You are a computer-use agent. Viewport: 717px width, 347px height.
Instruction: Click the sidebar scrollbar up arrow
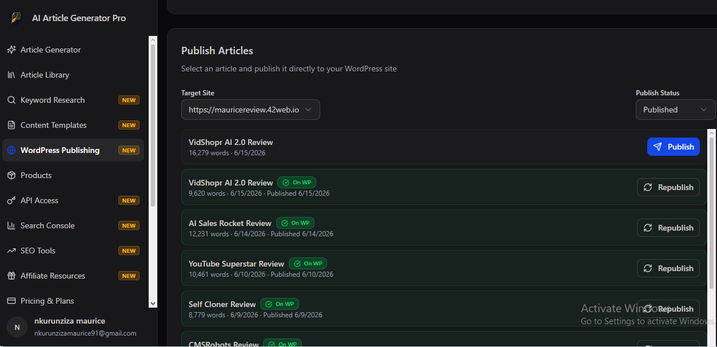click(153, 40)
